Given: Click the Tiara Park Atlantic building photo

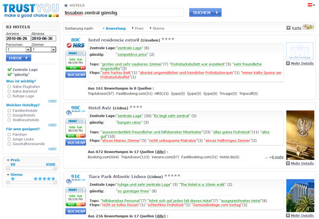Looking at the screenshot, I should [300, 196].
